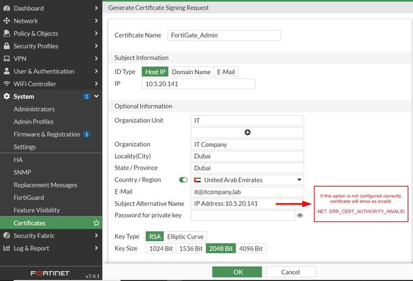Choose 1024 Bit key size

click(x=161, y=249)
